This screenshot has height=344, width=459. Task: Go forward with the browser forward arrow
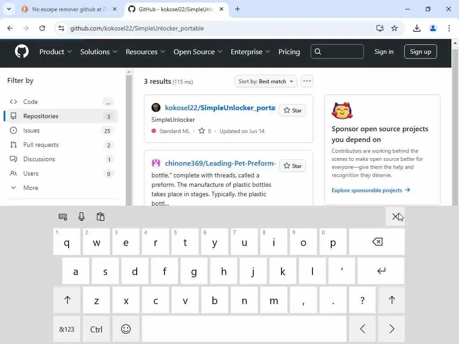26,28
